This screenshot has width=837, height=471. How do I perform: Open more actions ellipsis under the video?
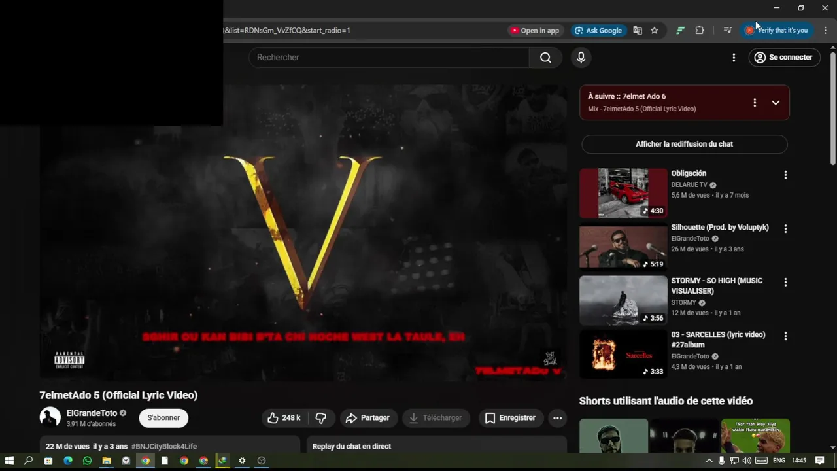(x=557, y=418)
